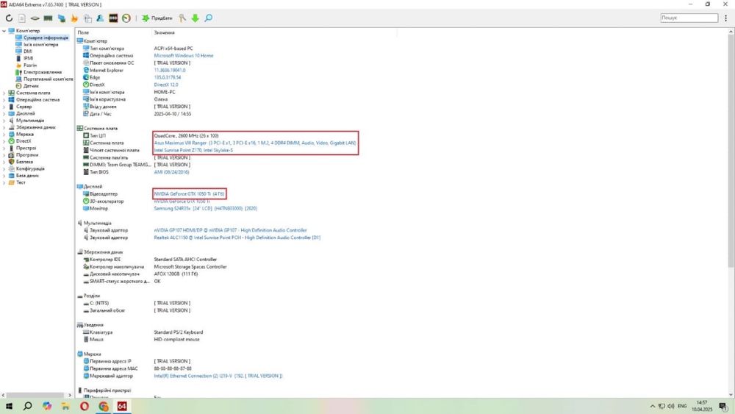Select the QuadCore 2600 MHz value
This screenshot has height=414, width=735.
pos(186,135)
